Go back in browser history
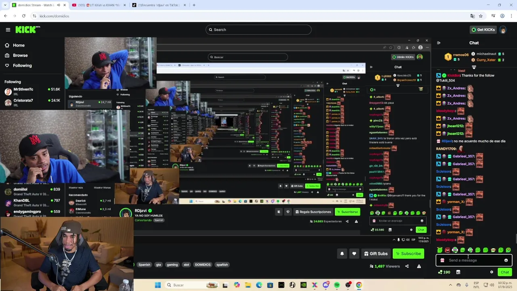 5,16
